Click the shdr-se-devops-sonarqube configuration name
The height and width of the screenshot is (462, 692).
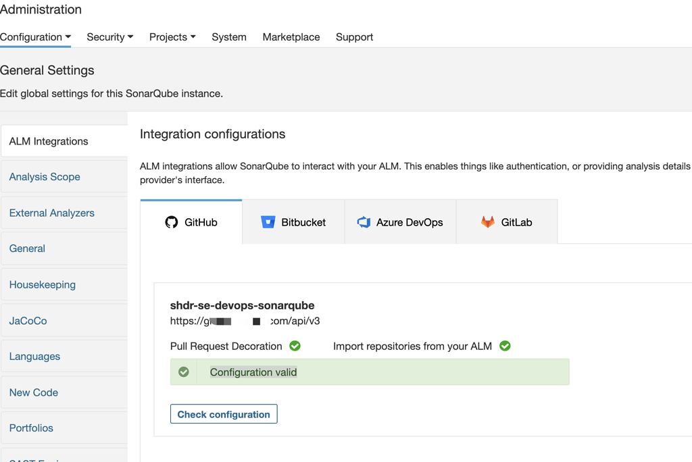[242, 305]
